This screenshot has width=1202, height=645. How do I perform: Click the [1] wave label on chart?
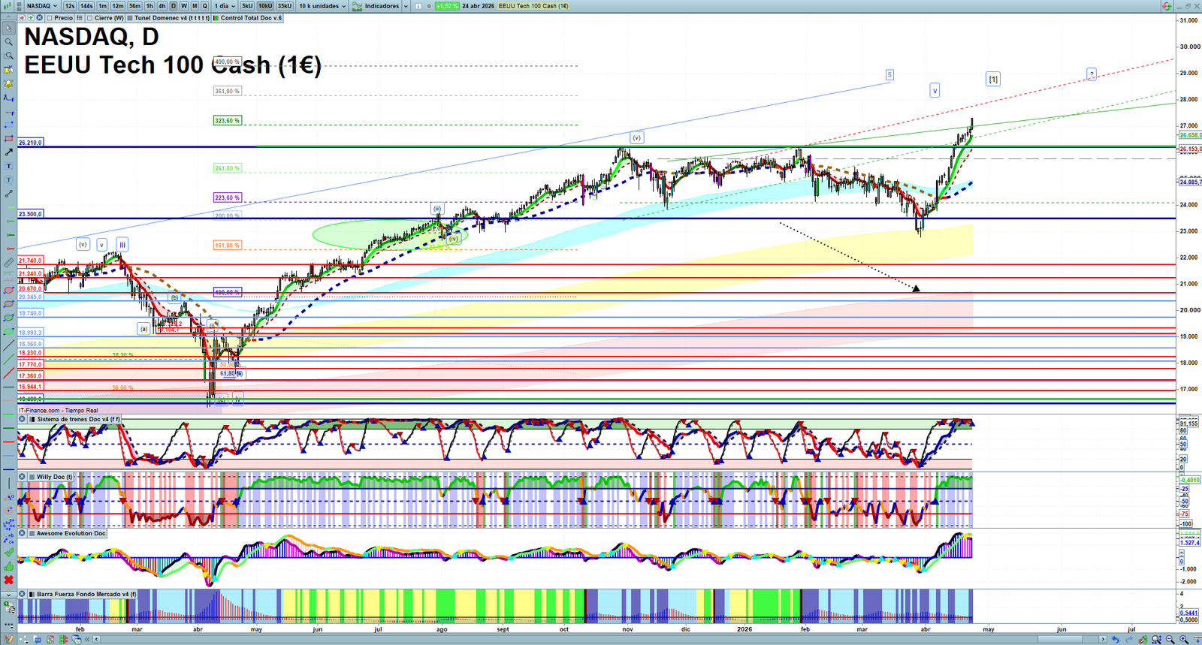(993, 79)
